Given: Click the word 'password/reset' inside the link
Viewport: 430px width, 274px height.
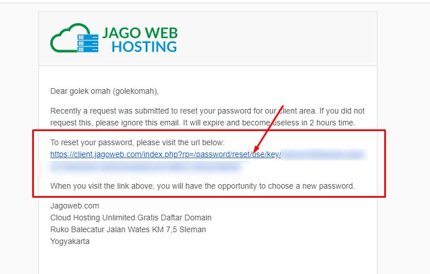Looking at the screenshot, I should pyautogui.click(x=222, y=154).
